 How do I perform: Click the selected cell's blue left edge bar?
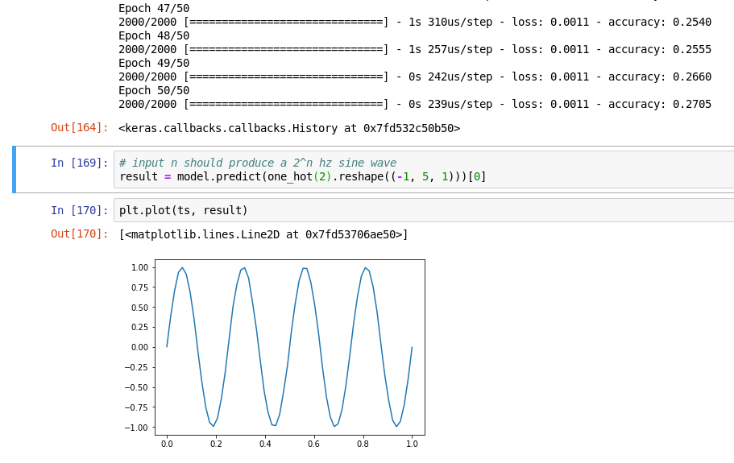(14, 170)
